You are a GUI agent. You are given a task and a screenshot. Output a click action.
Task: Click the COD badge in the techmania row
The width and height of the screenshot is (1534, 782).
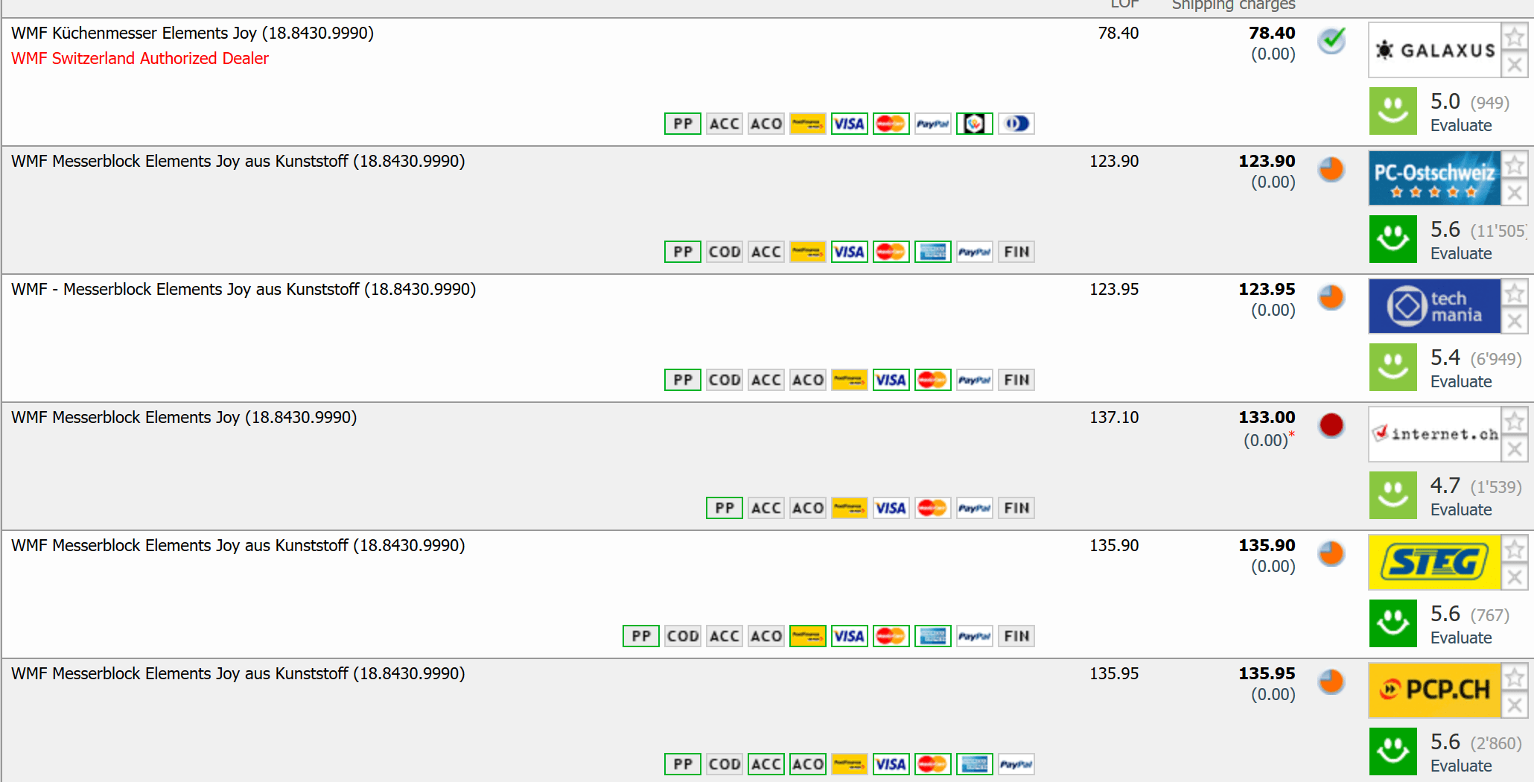pyautogui.click(x=725, y=380)
